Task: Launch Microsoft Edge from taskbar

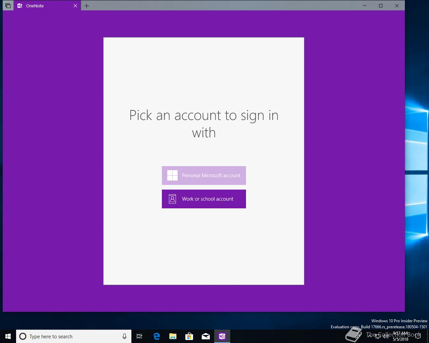Action: (x=157, y=336)
